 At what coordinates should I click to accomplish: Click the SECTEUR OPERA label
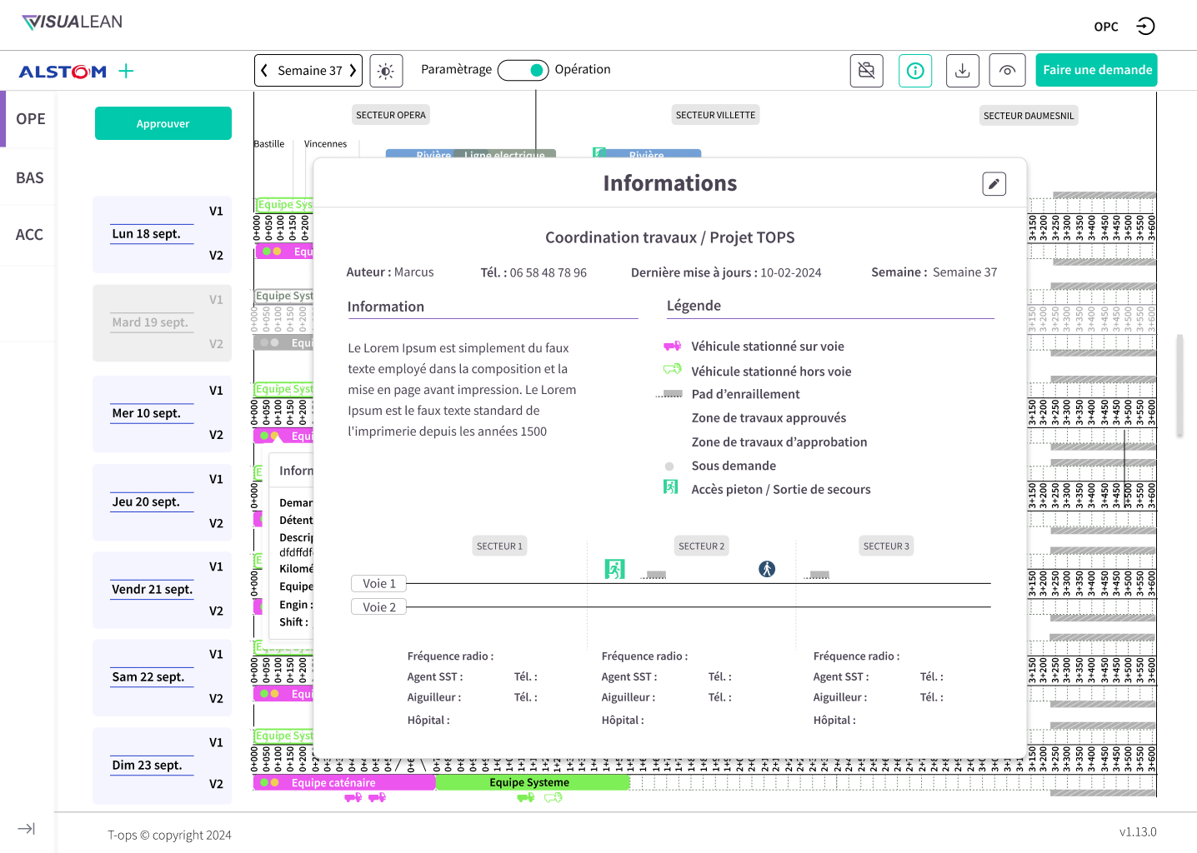click(x=391, y=115)
